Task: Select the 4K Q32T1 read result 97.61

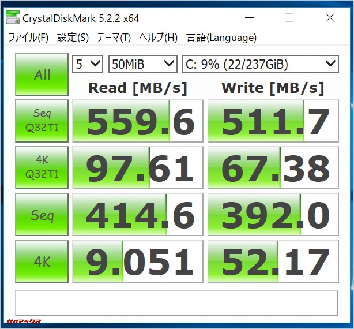Action: [138, 167]
